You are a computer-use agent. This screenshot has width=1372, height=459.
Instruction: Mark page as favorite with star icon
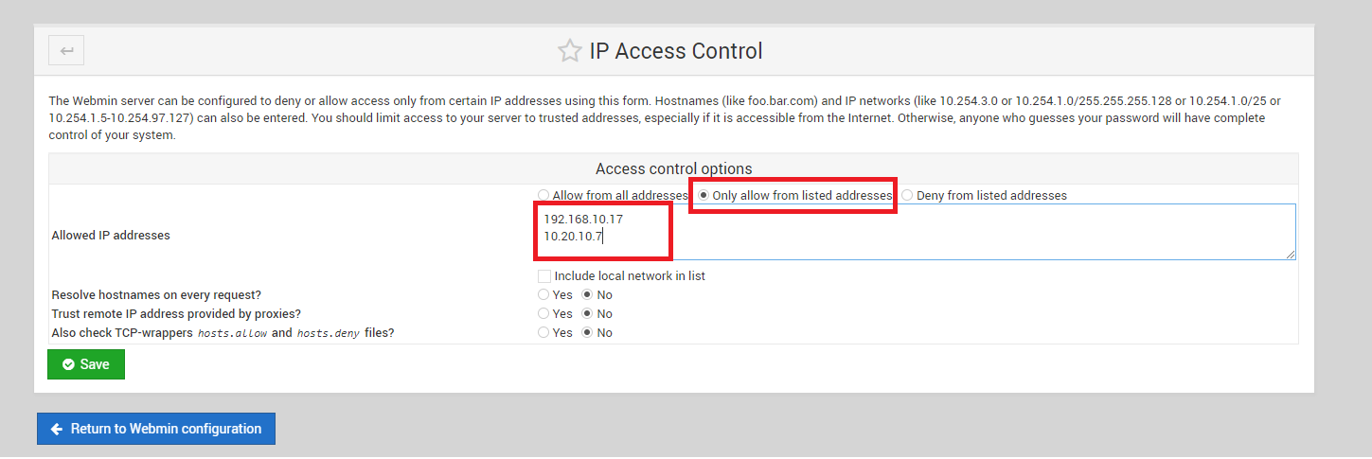point(569,51)
